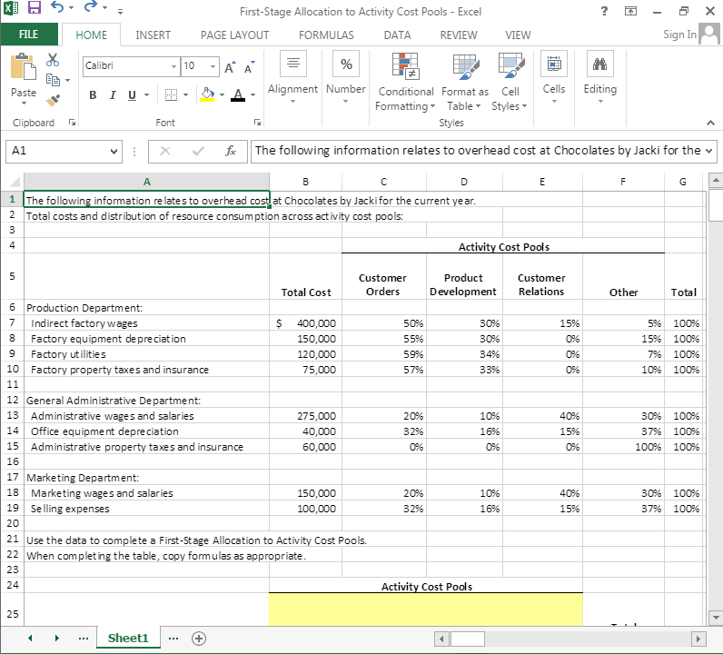Switch to the FORMULAS tab
This screenshot has width=723, height=654.
326,35
